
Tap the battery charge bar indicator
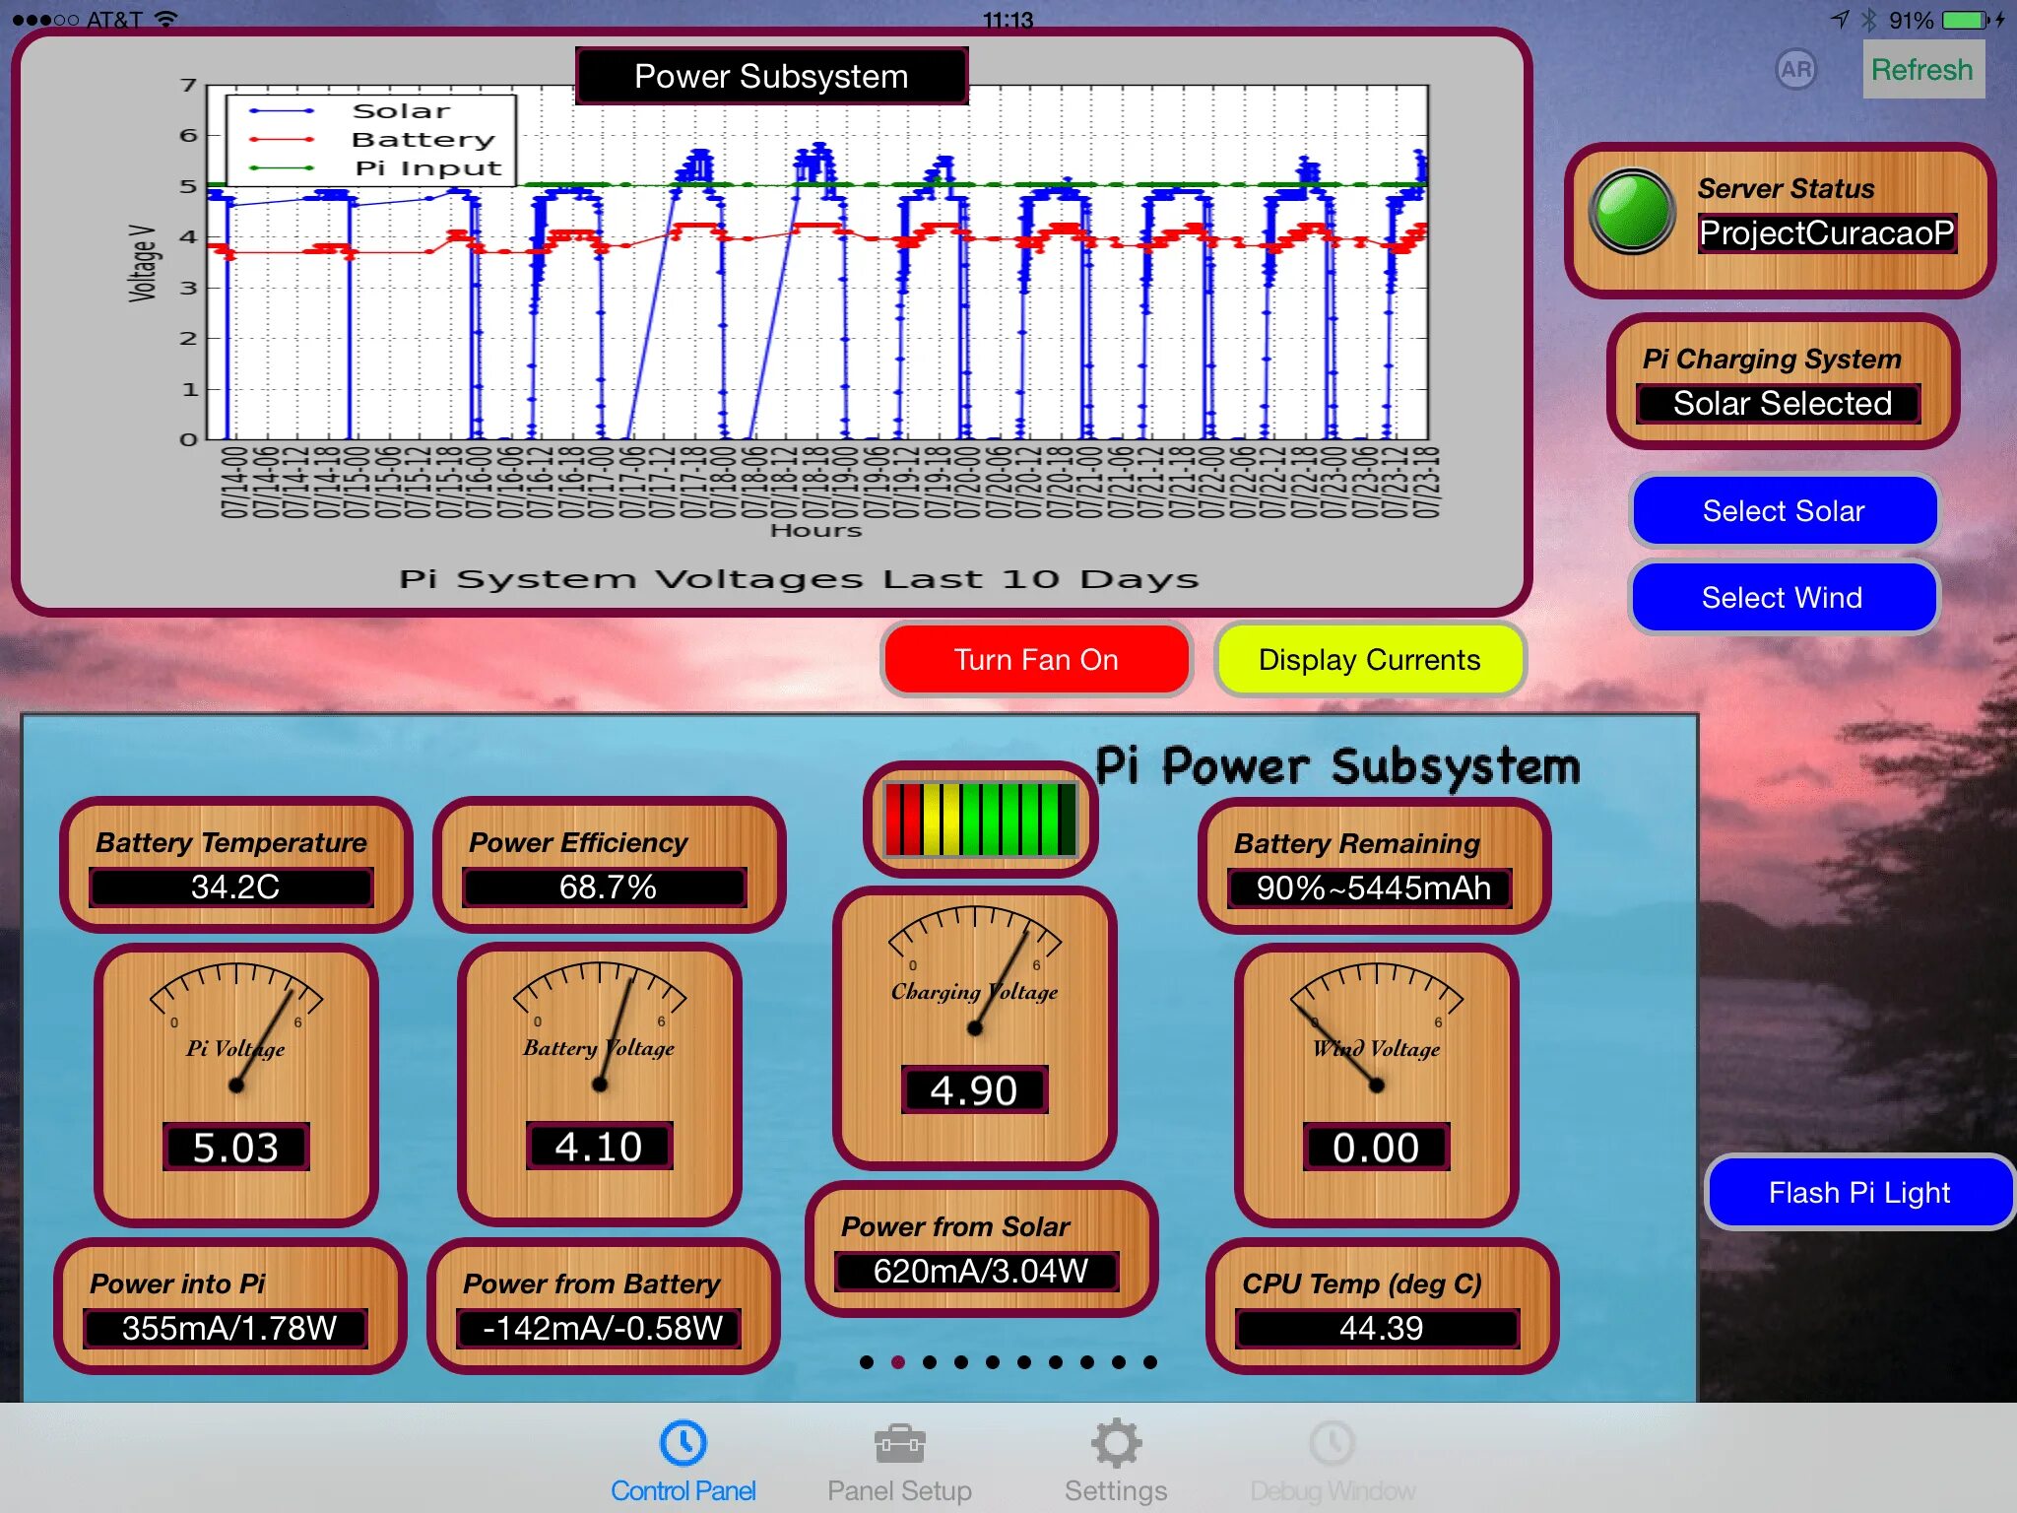point(980,820)
